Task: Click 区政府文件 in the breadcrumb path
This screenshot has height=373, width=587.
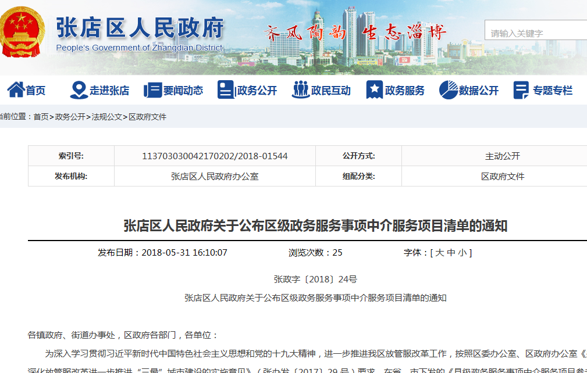Action: point(147,117)
